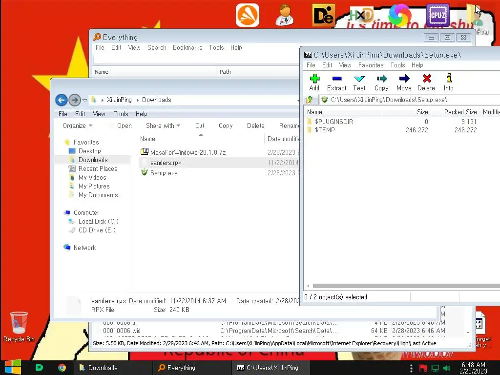Open the Organize dropdown in Explorer

(x=78, y=125)
